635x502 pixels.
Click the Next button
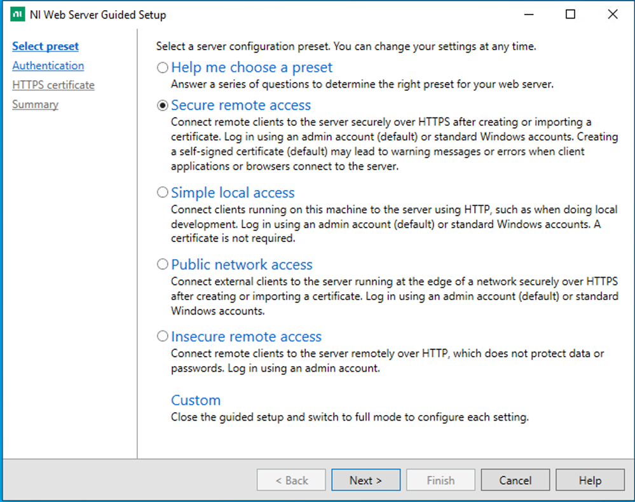[x=365, y=480]
